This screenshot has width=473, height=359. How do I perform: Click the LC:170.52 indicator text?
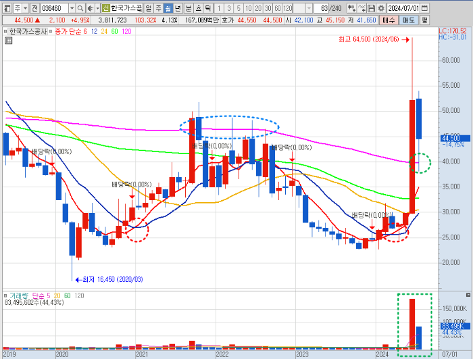click(453, 31)
